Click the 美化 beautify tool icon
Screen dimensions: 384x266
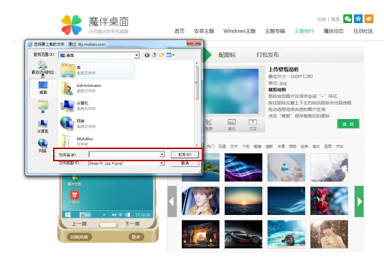(231, 124)
